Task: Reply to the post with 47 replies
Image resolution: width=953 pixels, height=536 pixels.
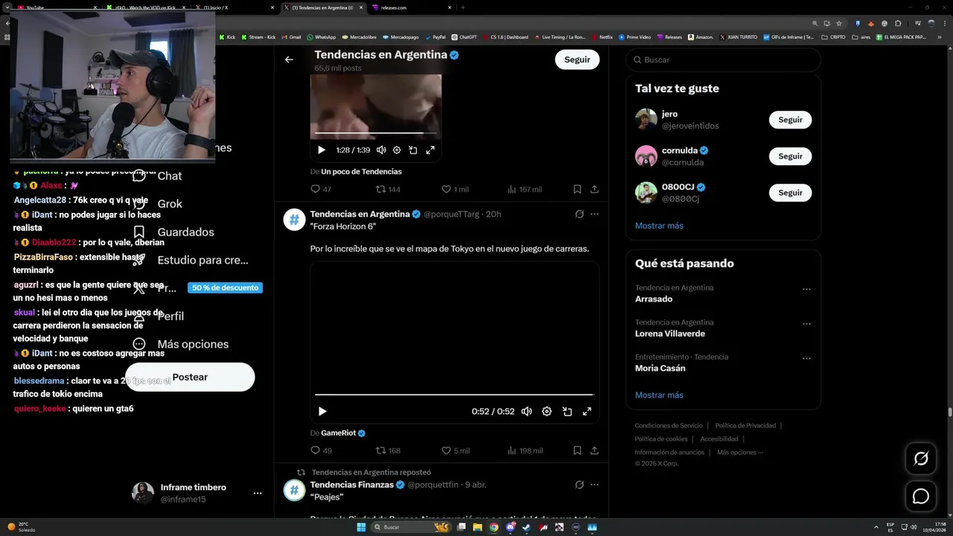Action: coord(321,189)
